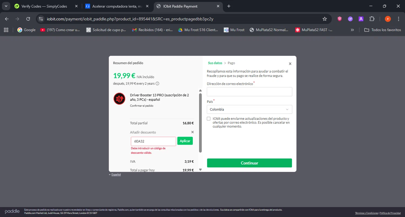Check the IObit product updates checkbox
Screen dimensions: 405x217
pyautogui.click(x=209, y=119)
